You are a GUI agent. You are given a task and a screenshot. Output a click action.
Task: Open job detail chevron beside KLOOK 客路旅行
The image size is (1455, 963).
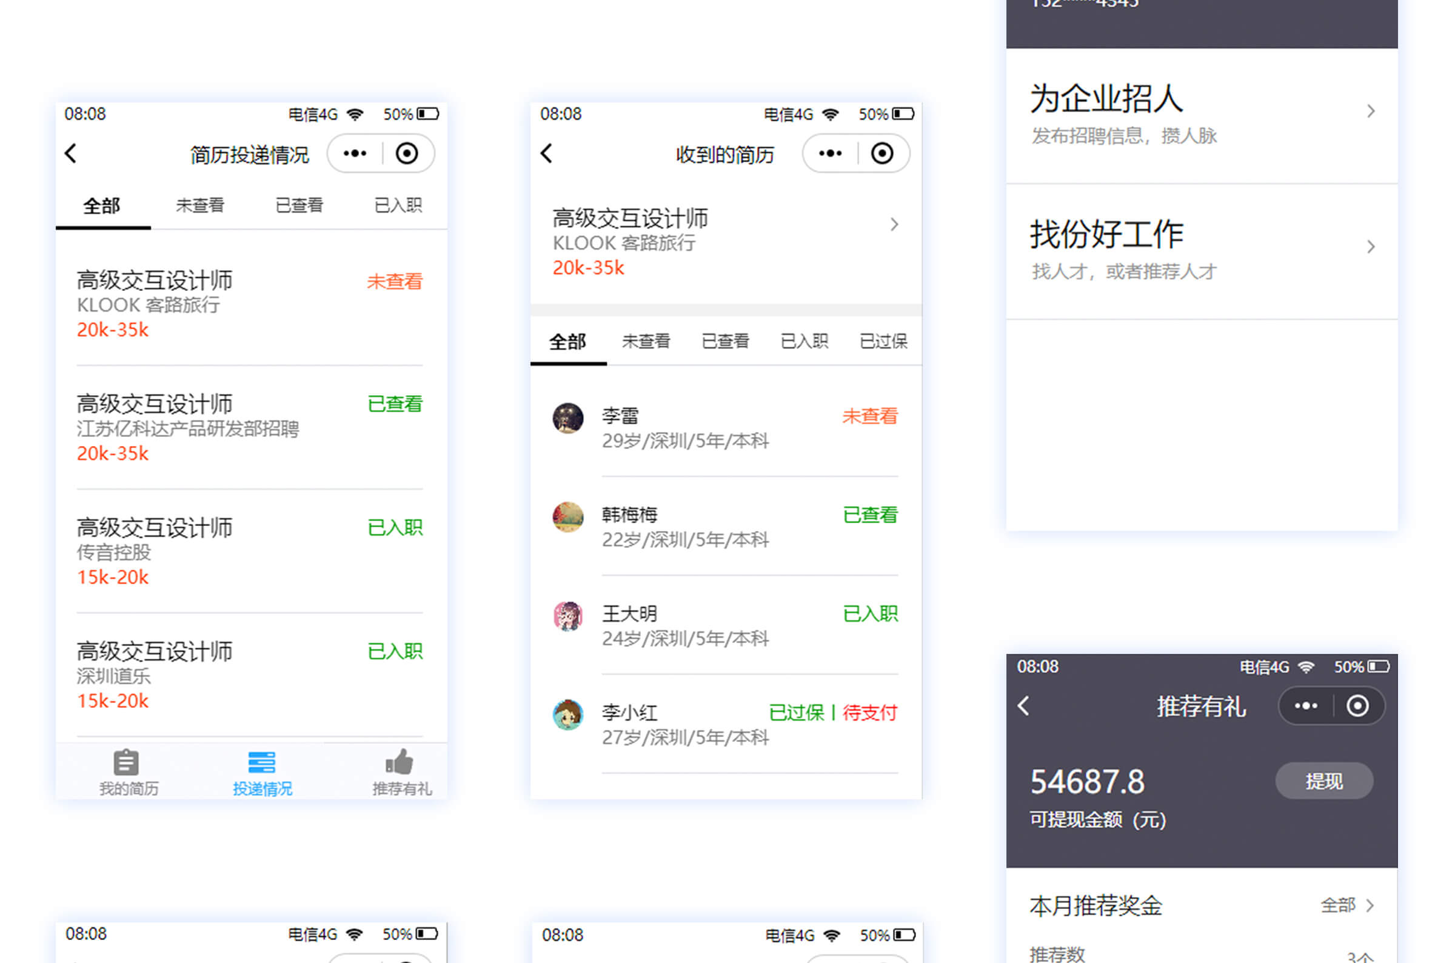coord(894,225)
